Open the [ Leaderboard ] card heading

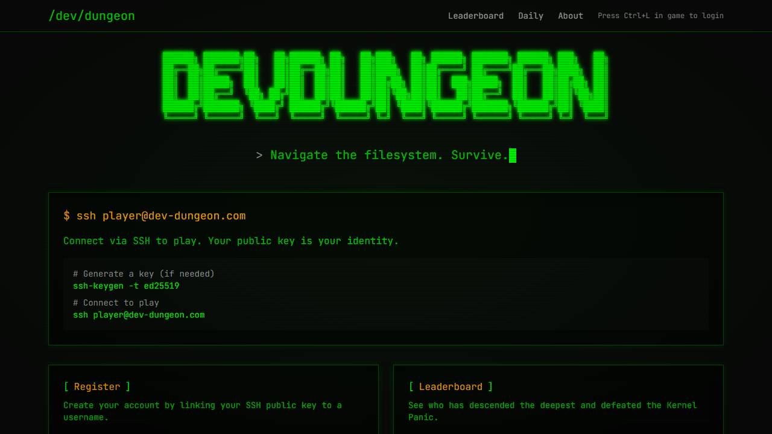451,386
